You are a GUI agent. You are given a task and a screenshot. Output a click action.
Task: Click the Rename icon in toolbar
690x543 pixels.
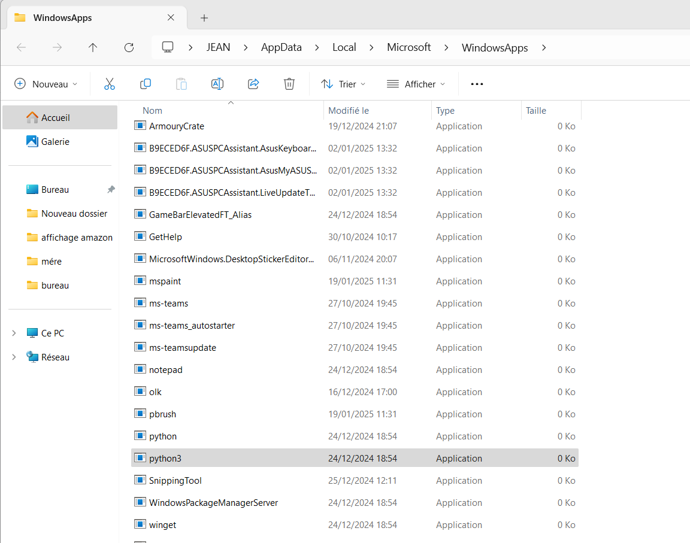[x=217, y=84]
